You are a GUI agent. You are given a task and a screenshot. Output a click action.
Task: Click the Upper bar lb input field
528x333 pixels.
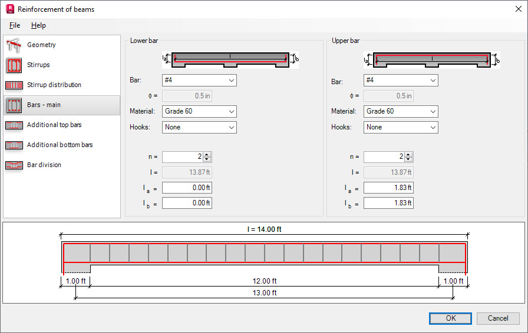point(388,203)
